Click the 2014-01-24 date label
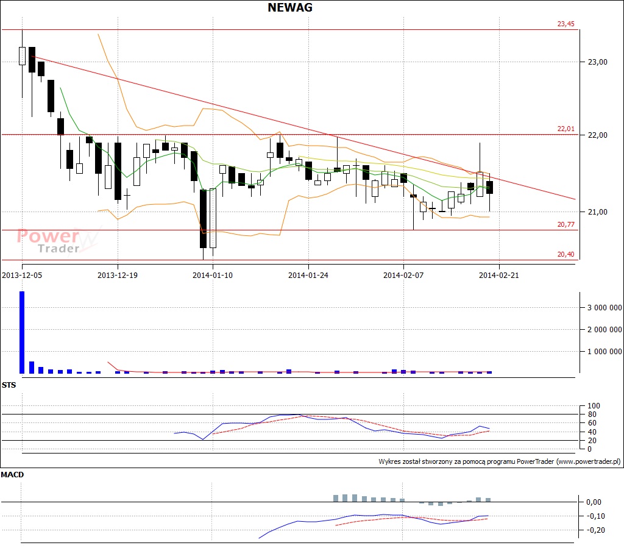The height and width of the screenshot is (548, 624). (308, 276)
